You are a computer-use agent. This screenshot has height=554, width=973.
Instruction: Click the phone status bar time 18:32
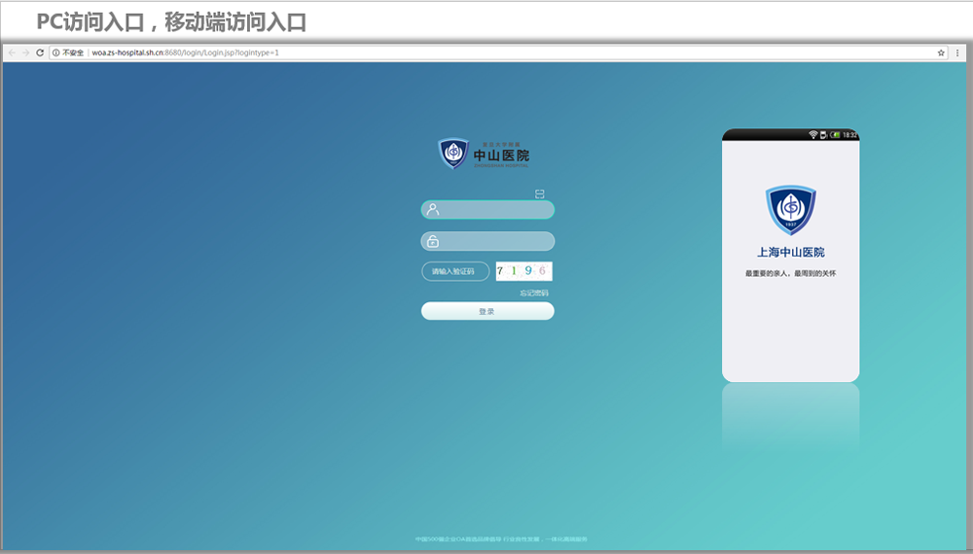[849, 134]
